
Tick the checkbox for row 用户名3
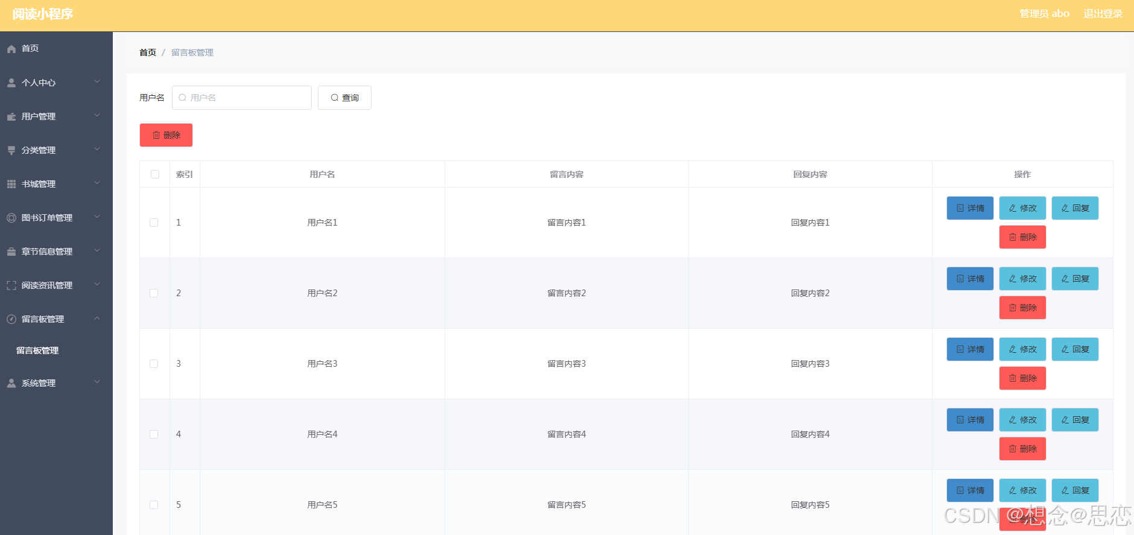coord(154,364)
